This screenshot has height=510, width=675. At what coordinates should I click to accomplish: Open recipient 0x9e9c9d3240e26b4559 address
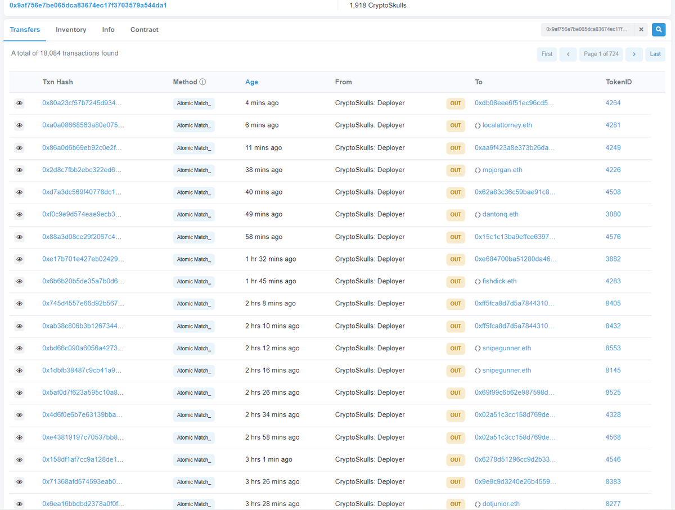(516, 482)
